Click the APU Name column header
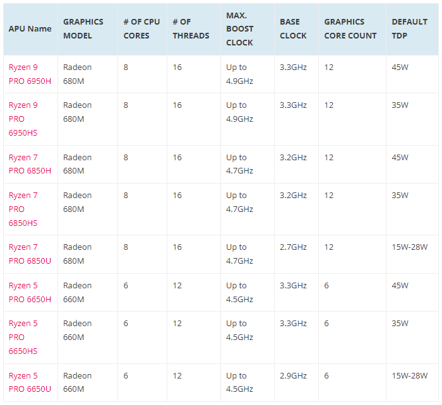 30,29
